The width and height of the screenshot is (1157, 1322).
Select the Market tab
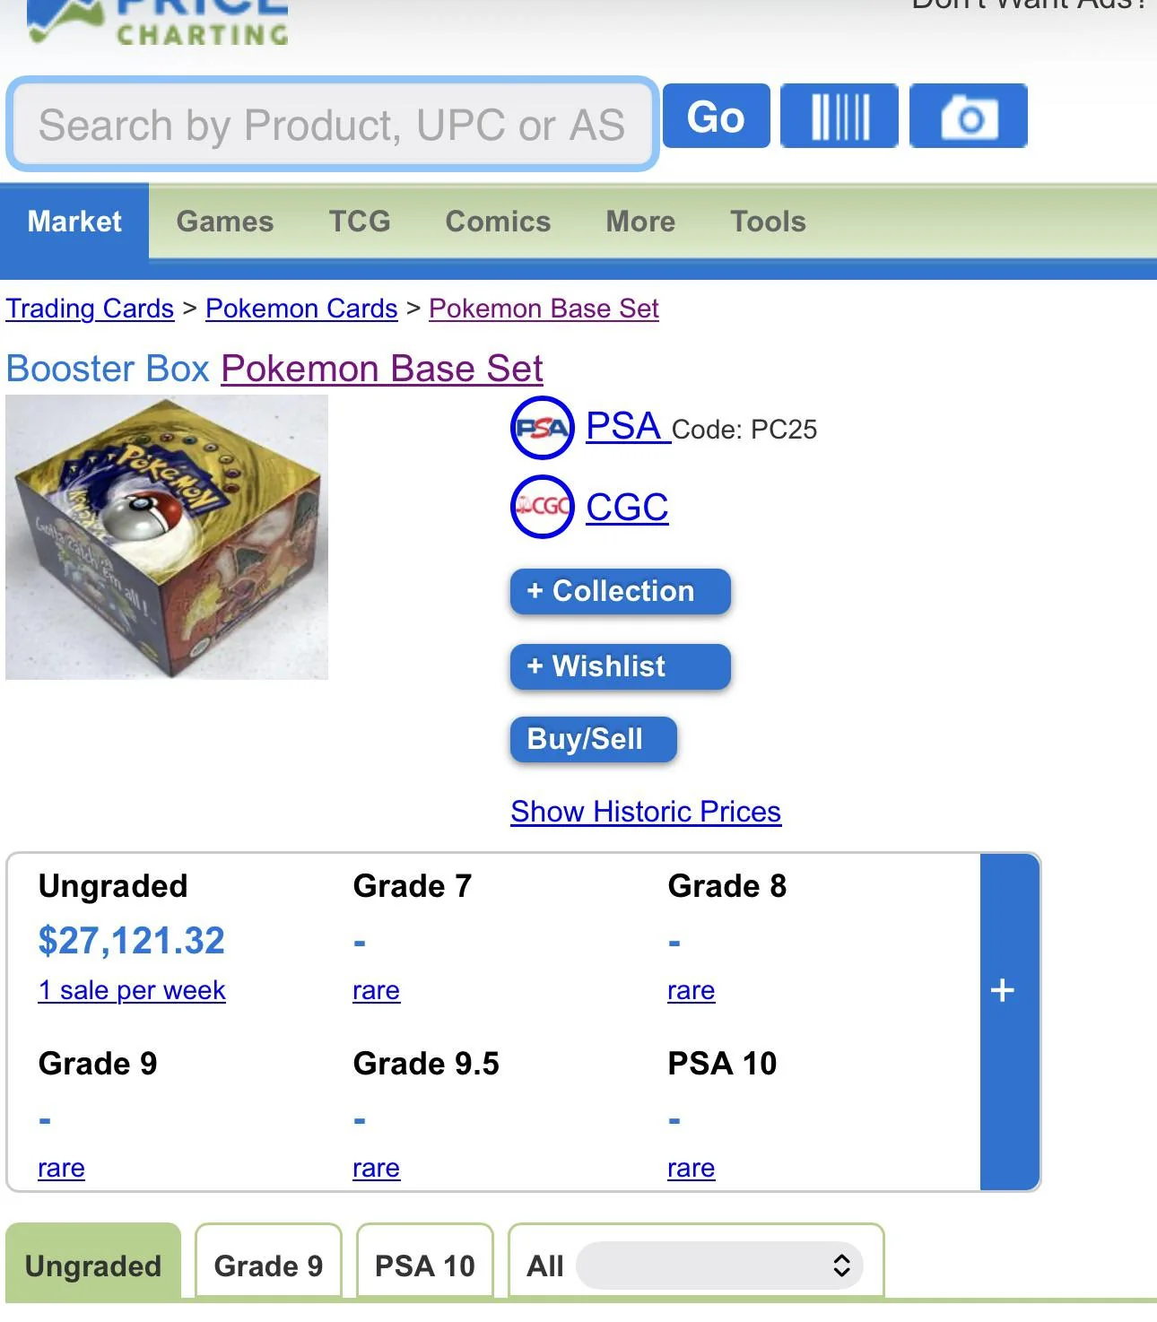tap(74, 222)
